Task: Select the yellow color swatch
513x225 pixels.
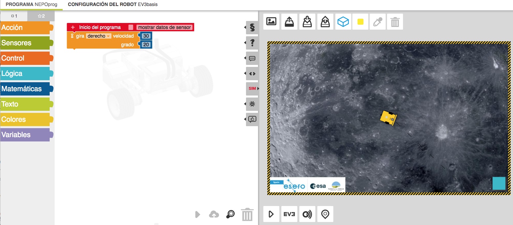Action: 360,22
